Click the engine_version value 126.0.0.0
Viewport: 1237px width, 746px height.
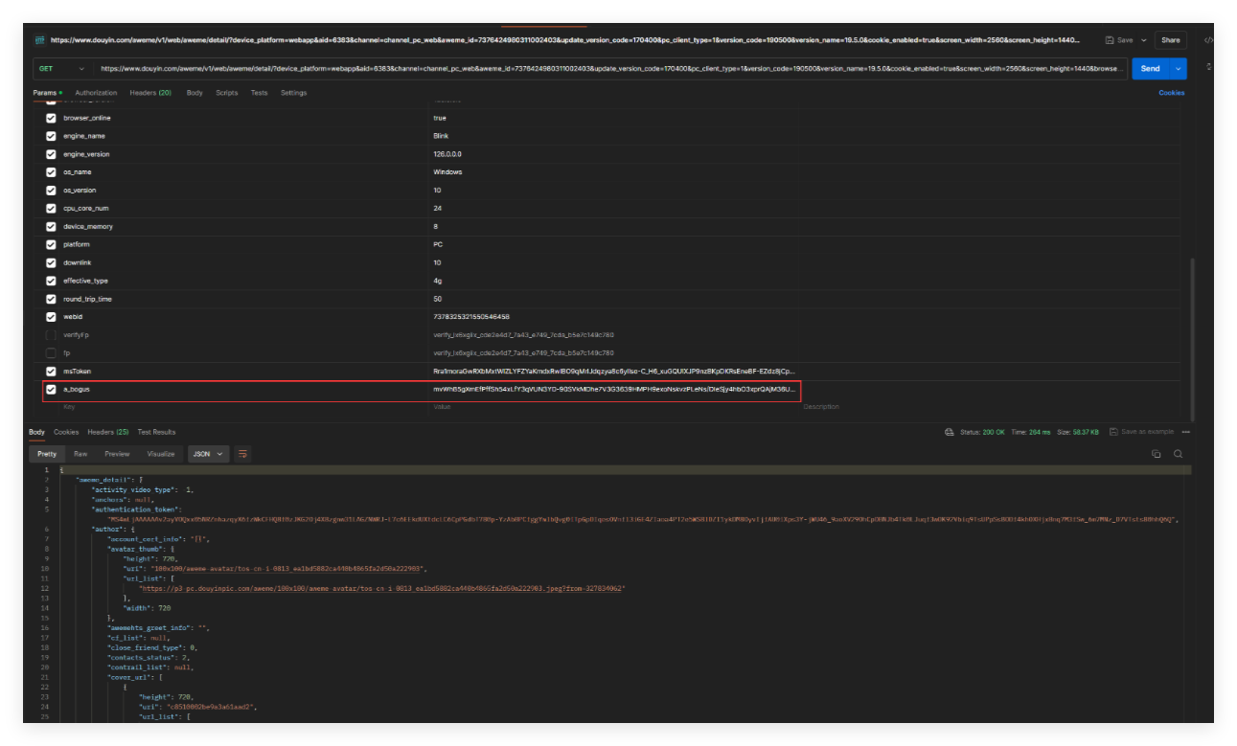pyautogui.click(x=447, y=154)
